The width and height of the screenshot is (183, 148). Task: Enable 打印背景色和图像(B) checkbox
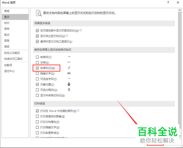point(37,116)
